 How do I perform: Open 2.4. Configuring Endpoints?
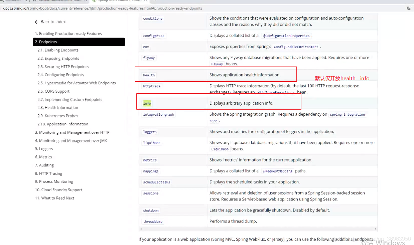[x=60, y=75]
